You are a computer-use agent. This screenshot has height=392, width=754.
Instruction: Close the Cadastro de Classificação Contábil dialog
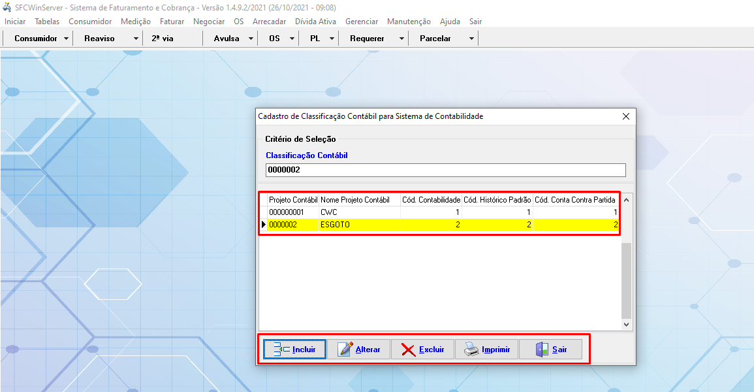tap(625, 116)
